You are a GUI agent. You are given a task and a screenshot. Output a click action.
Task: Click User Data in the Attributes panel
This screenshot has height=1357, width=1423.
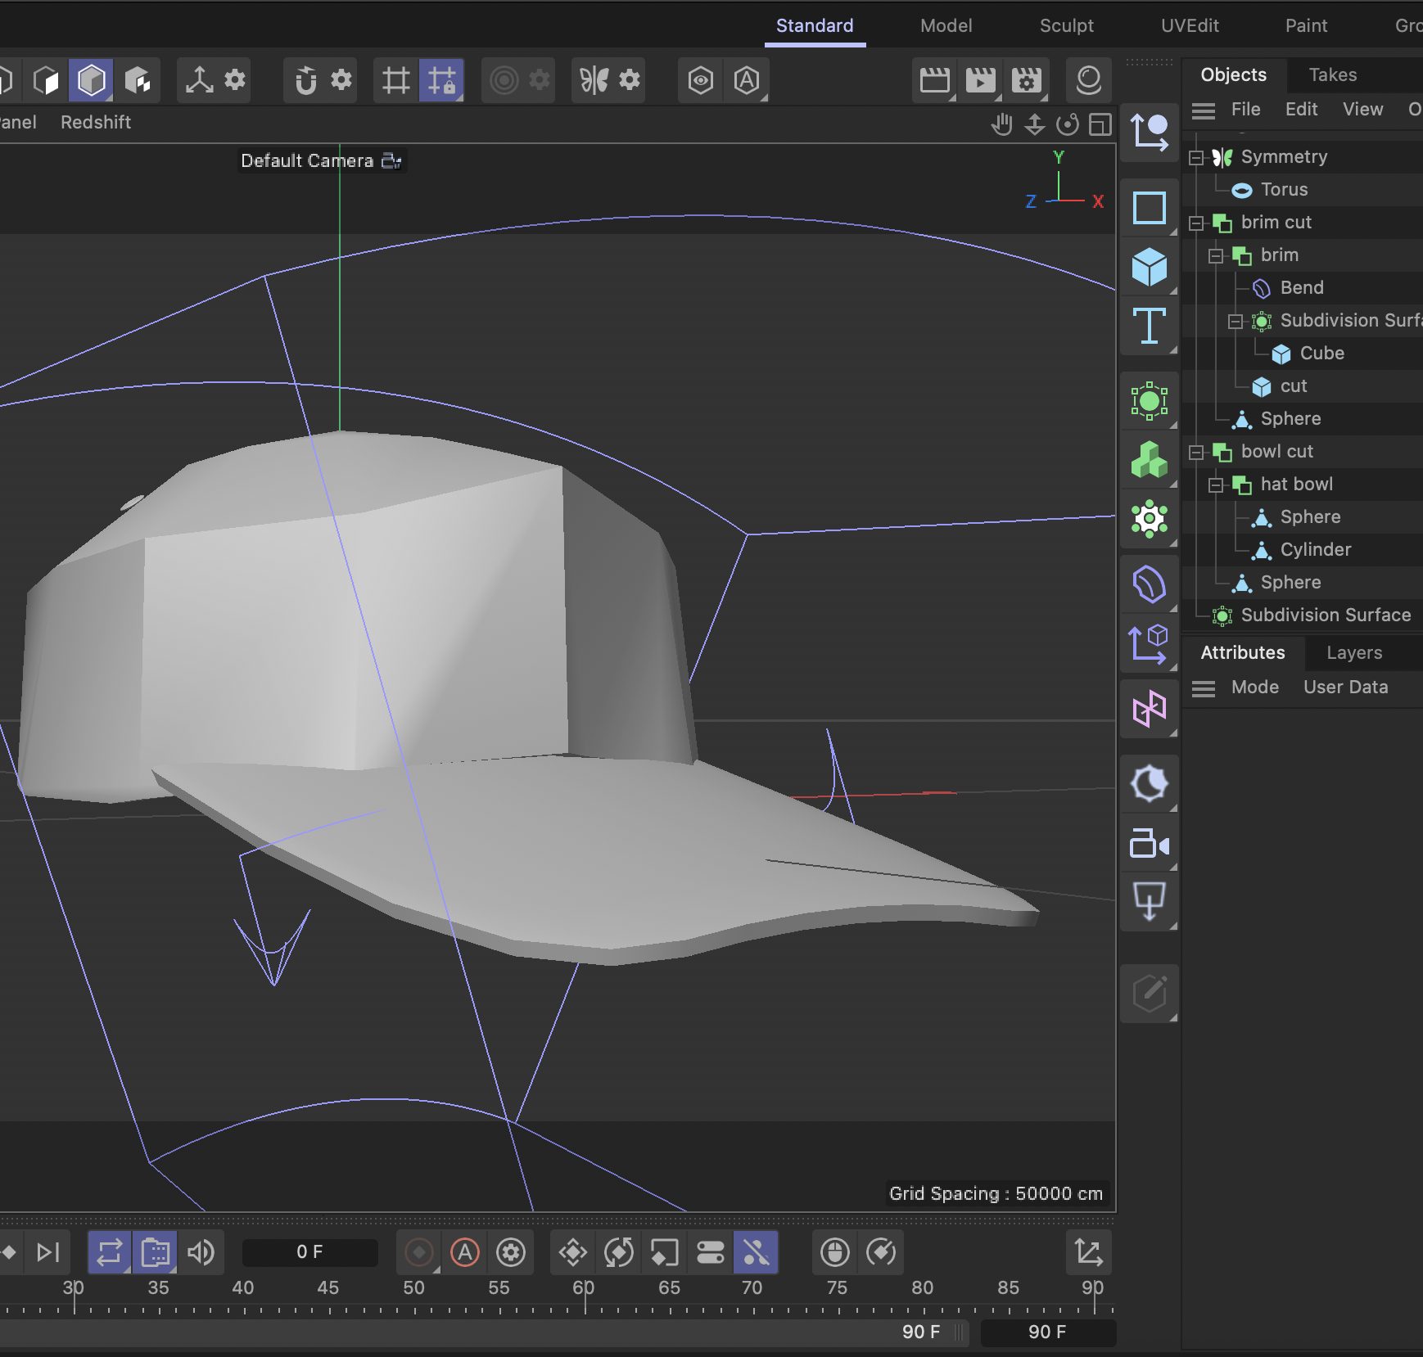[1344, 687]
